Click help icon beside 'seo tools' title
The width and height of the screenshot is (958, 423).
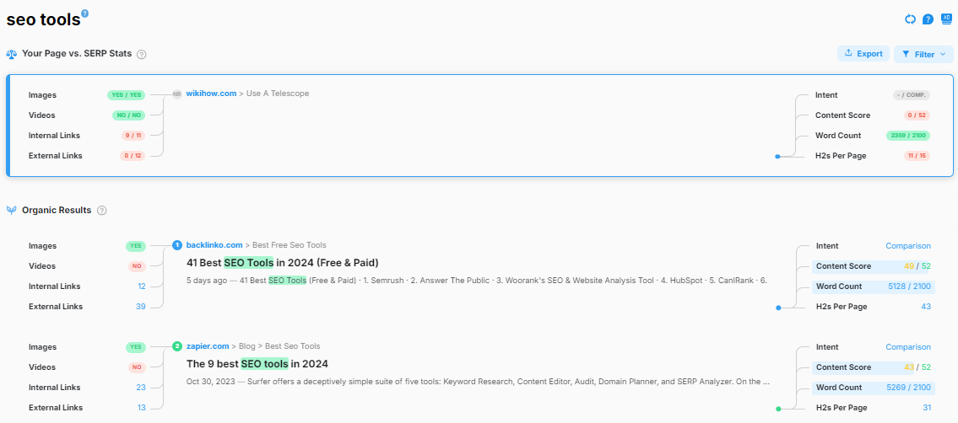[84, 13]
